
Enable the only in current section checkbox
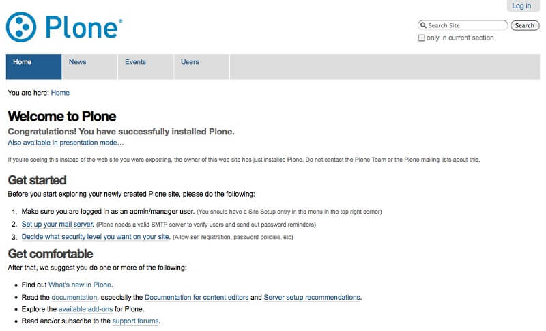[421, 38]
